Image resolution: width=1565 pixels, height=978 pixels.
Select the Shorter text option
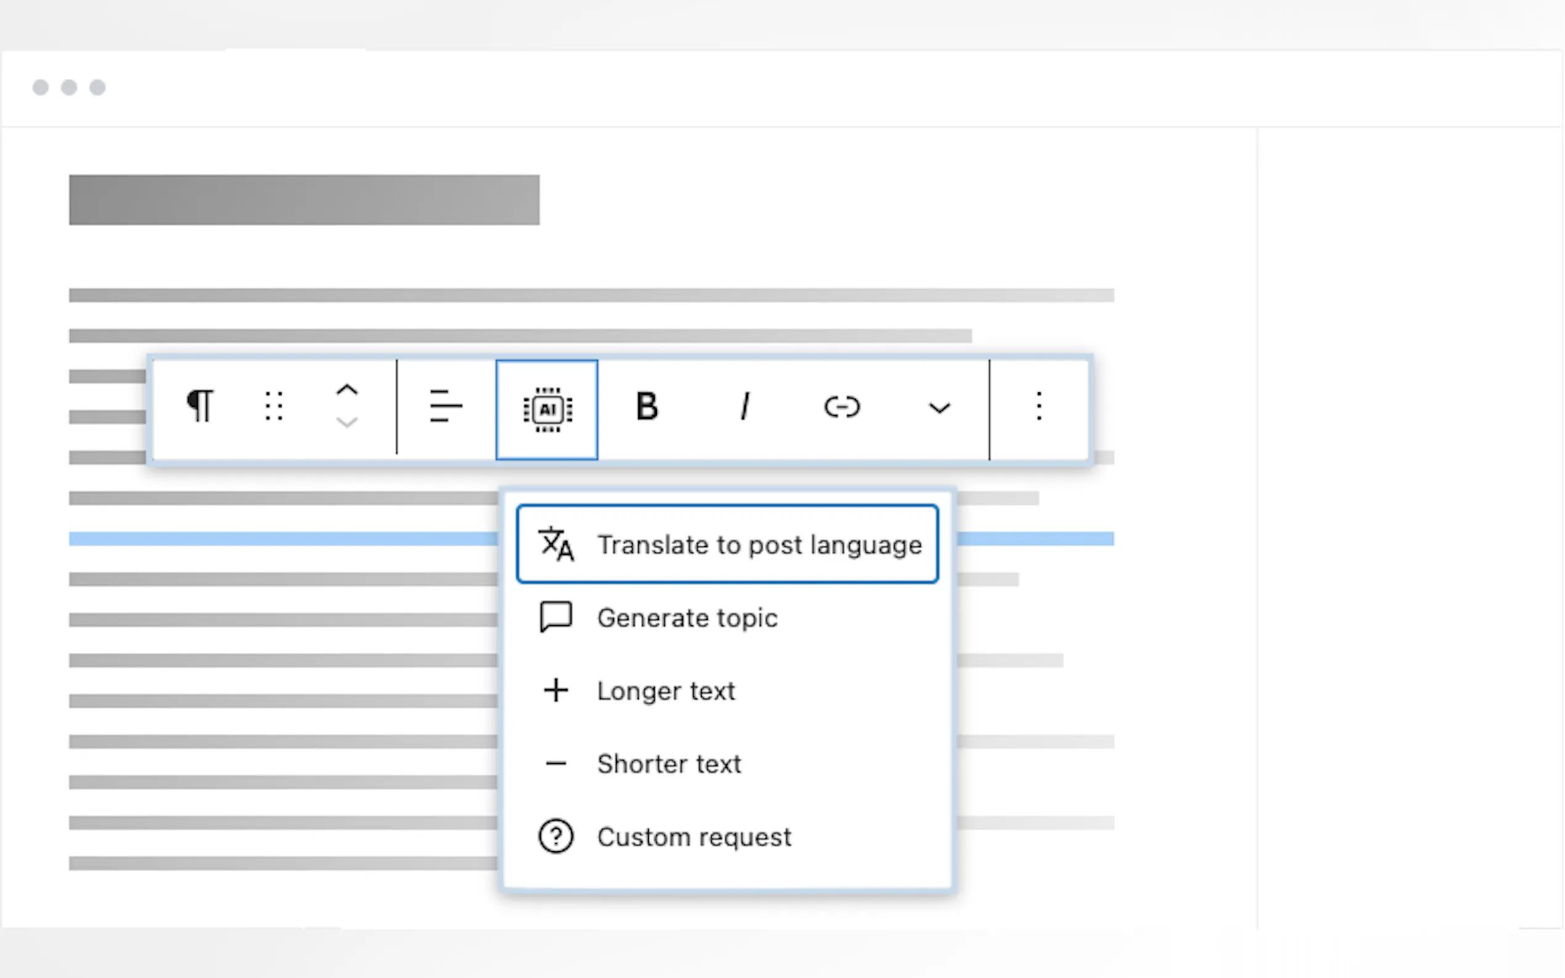[669, 764]
